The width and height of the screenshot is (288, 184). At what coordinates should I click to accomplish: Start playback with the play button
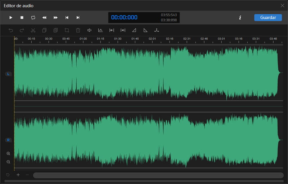tap(11, 18)
